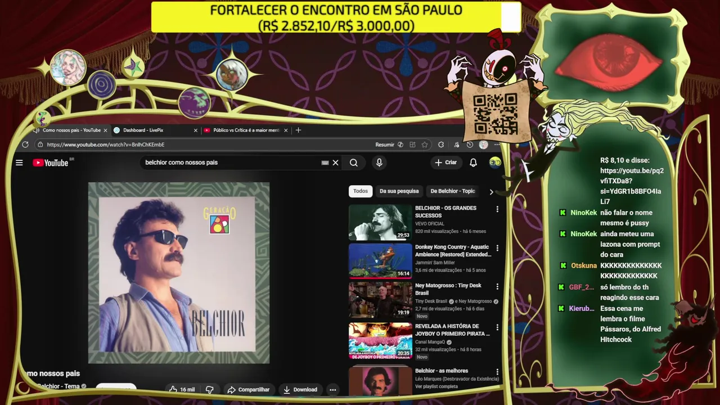
Task: Open the YouTube account avatar menu
Action: [495, 163]
